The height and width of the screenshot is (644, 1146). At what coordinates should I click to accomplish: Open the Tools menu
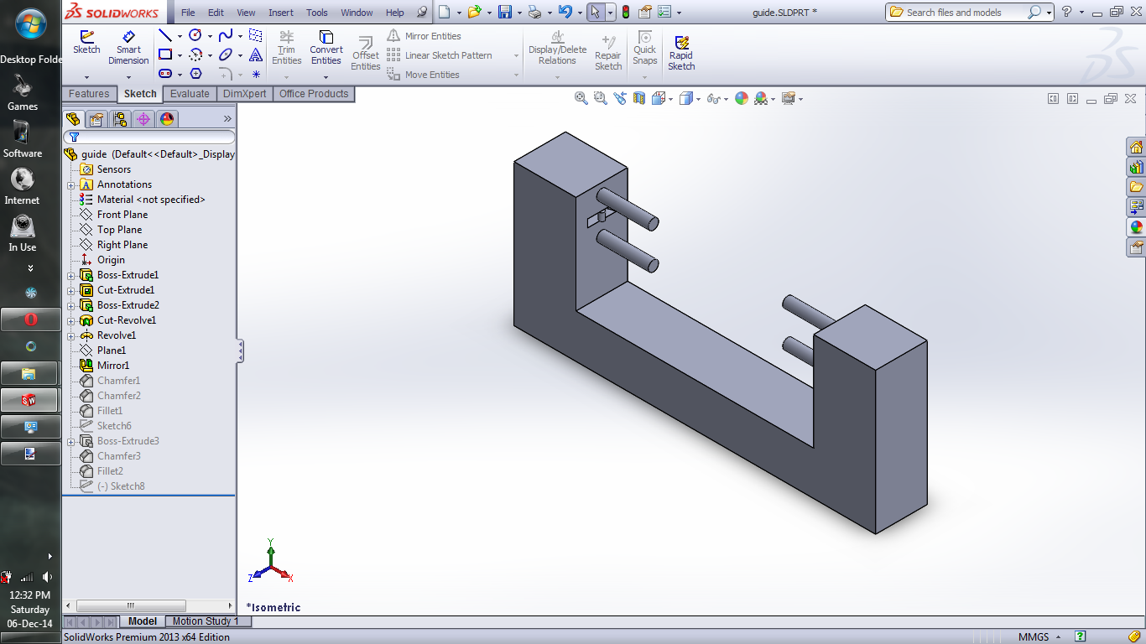point(317,13)
